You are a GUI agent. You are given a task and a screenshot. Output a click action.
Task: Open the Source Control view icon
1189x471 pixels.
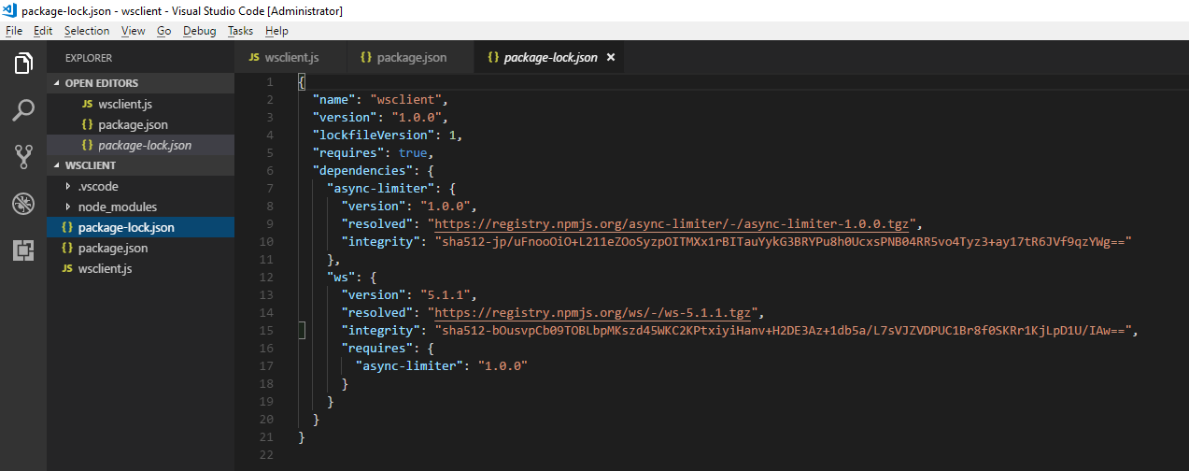pyautogui.click(x=23, y=157)
